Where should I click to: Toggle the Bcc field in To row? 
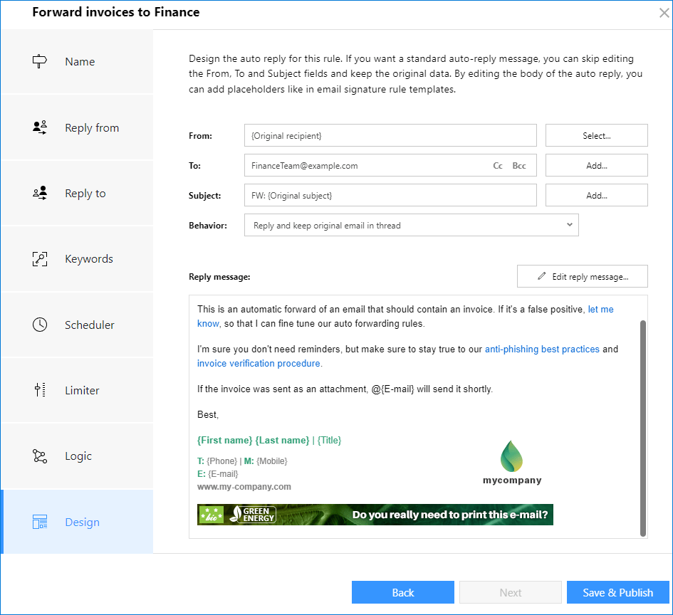pyautogui.click(x=518, y=165)
